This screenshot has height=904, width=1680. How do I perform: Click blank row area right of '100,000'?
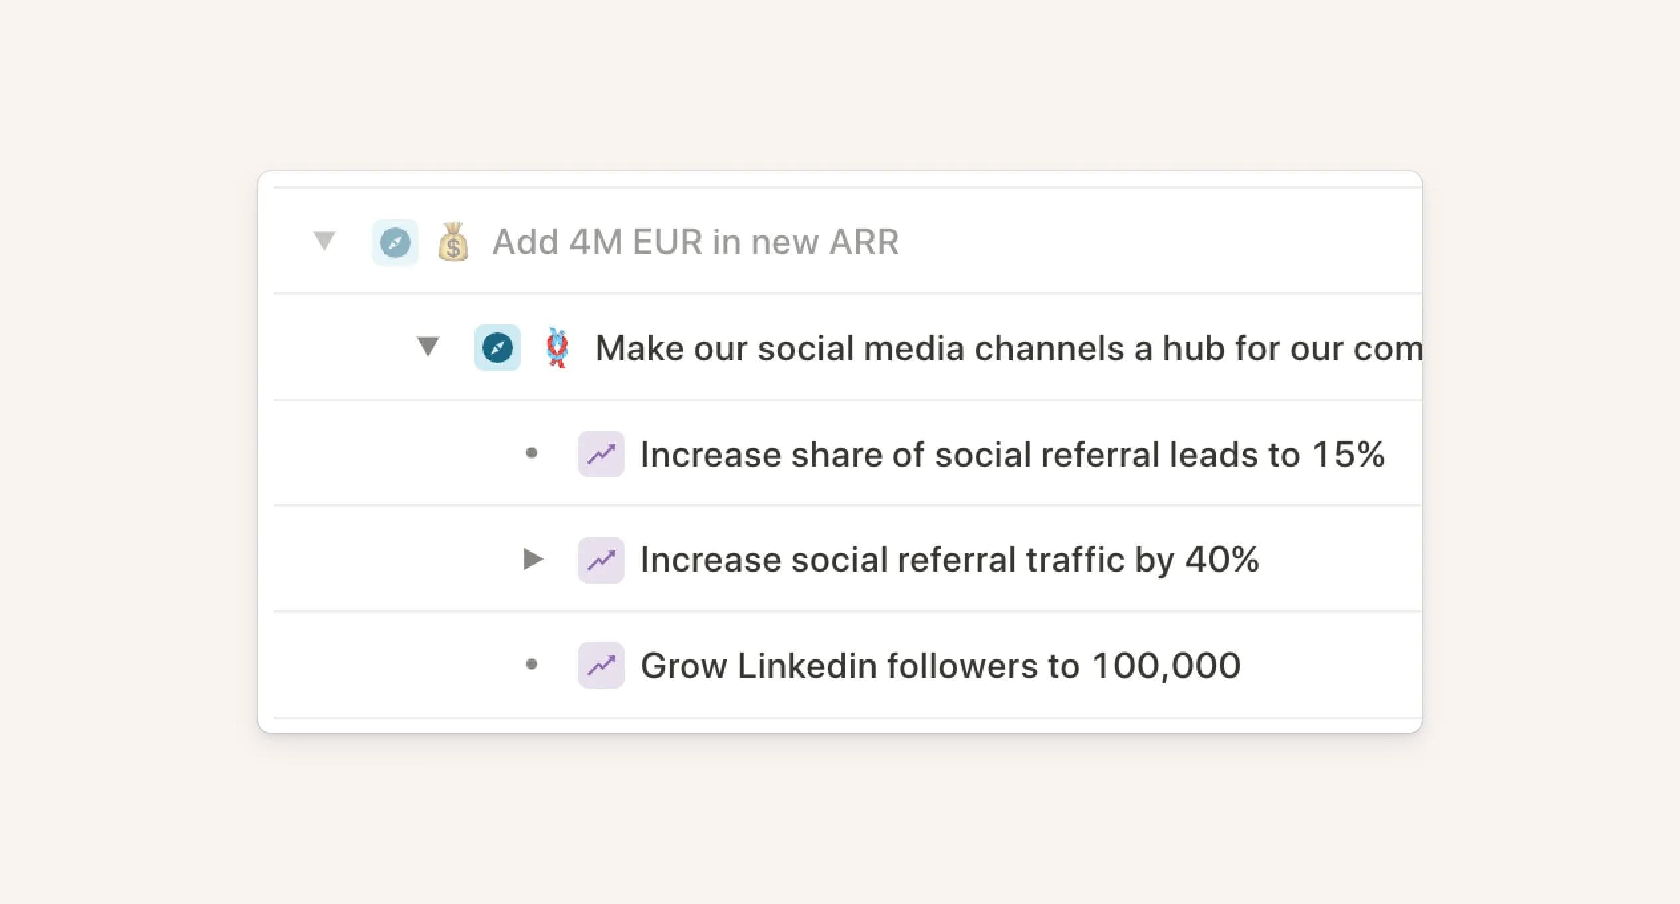point(1329,666)
